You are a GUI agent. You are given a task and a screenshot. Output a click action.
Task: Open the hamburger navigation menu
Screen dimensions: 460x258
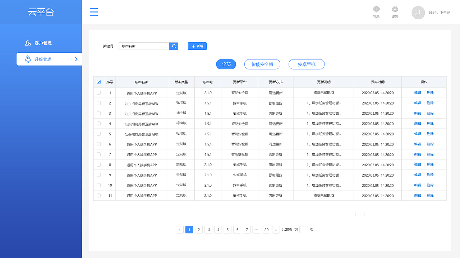(94, 12)
